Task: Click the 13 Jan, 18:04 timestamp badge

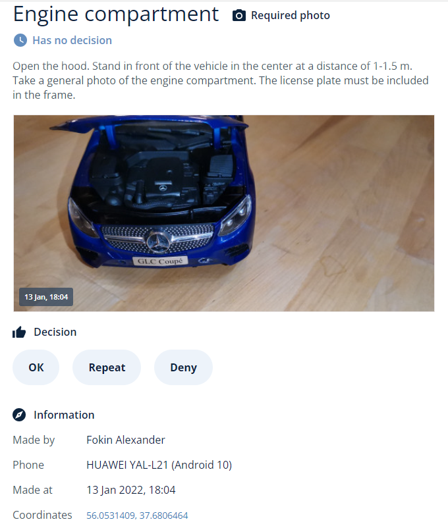Action: click(46, 297)
